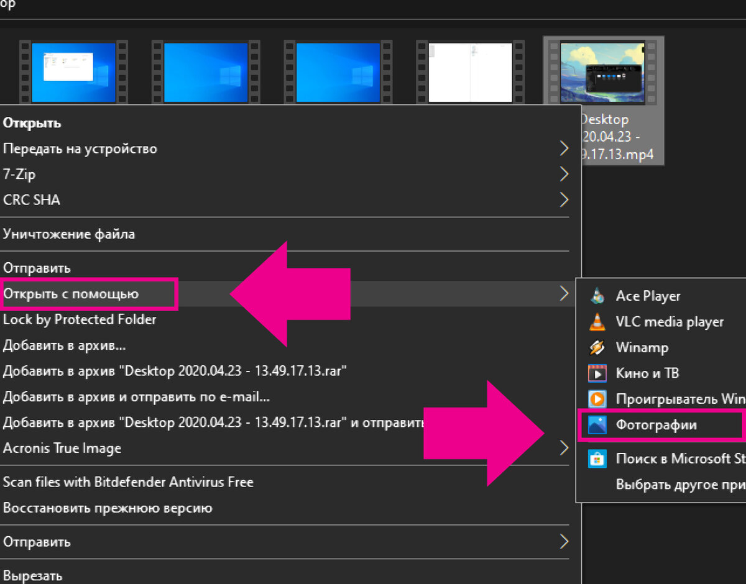Expand the CRC SHA submenu arrow
746x584 pixels.
[564, 199]
